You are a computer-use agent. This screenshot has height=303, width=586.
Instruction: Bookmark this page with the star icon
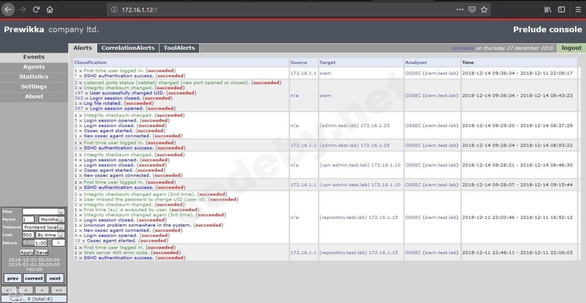pos(484,9)
